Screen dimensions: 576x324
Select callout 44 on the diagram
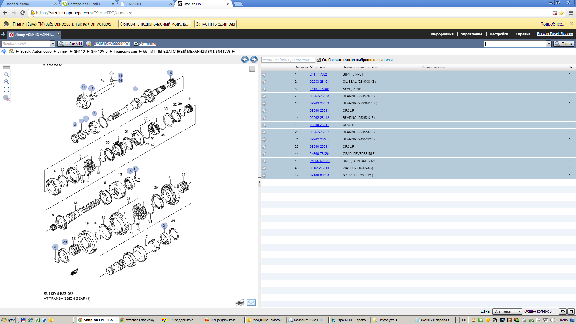[x=84, y=87]
